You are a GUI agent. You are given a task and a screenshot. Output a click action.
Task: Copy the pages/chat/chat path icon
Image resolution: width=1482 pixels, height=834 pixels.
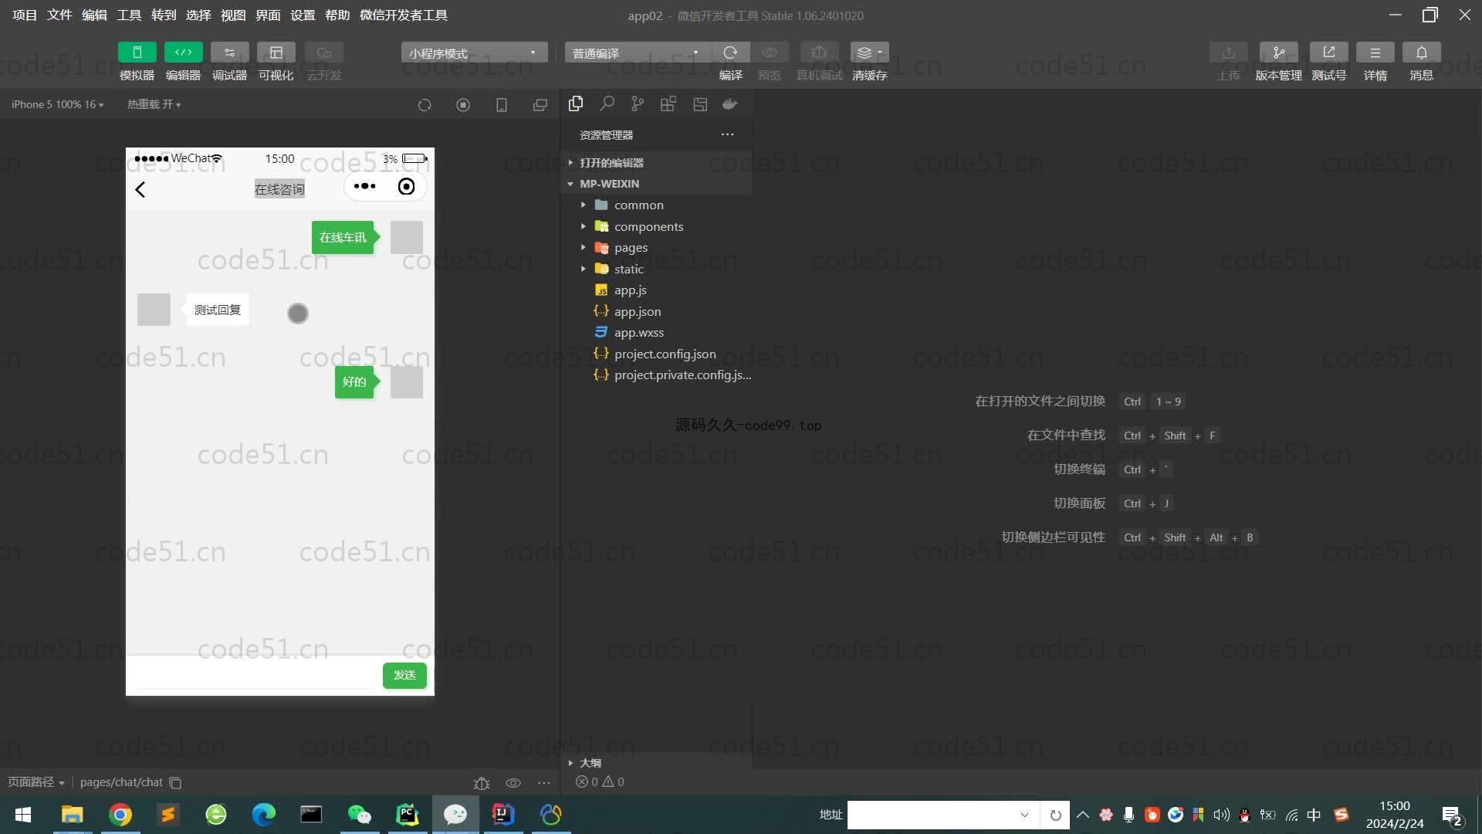tap(175, 782)
